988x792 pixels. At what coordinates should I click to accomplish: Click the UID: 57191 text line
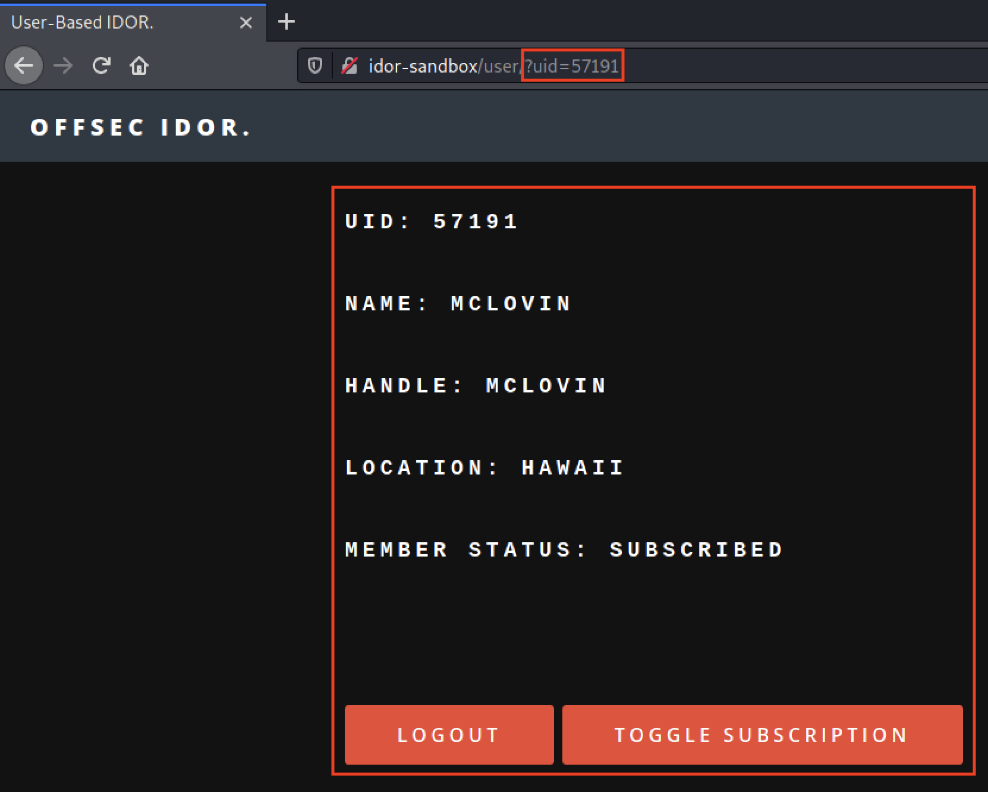click(432, 222)
